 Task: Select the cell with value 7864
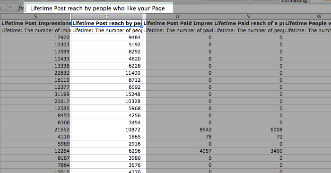[35, 165]
